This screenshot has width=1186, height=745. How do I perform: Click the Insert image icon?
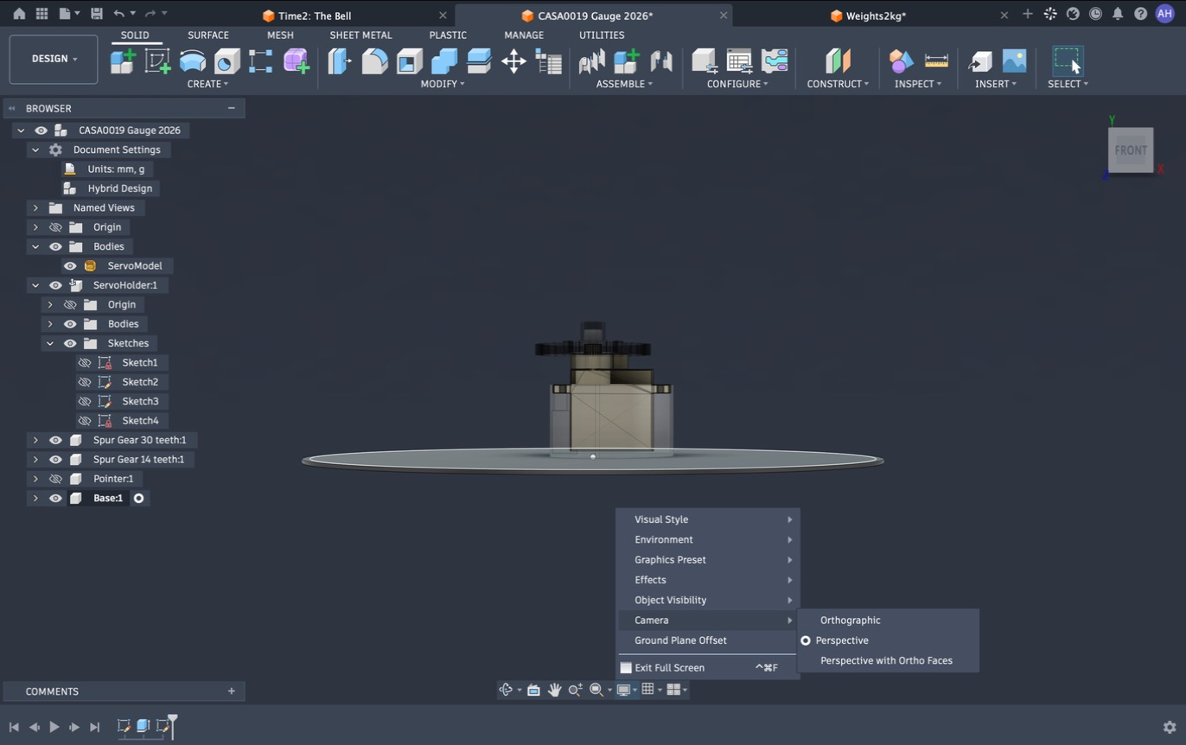pyautogui.click(x=1014, y=60)
